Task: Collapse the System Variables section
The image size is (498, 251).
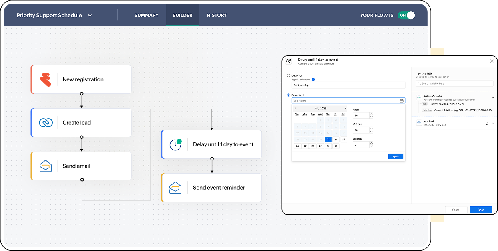Action: pyautogui.click(x=493, y=97)
